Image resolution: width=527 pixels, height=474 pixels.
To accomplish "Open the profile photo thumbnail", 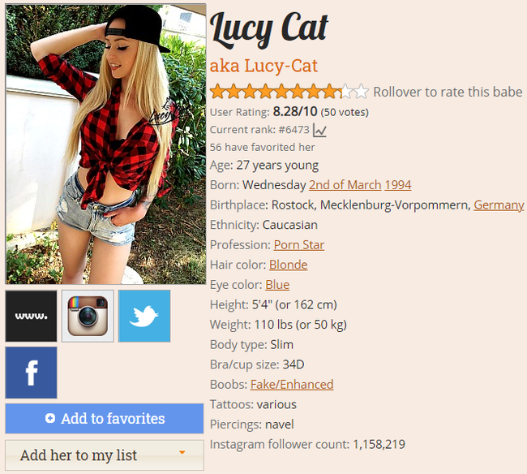I will click(106, 144).
